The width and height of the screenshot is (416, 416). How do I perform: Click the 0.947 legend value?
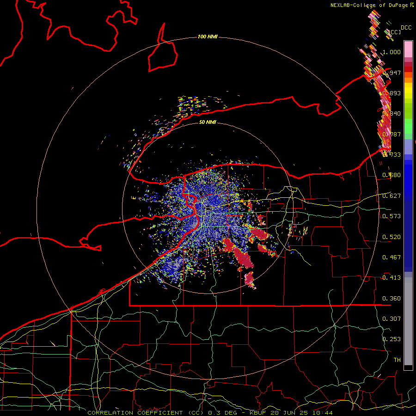[x=392, y=73]
